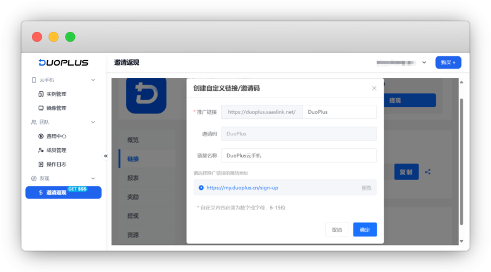Screen dimensions: 491x272
Task: Click the cloud phone icon beside 云手机
Action: click(x=34, y=80)
